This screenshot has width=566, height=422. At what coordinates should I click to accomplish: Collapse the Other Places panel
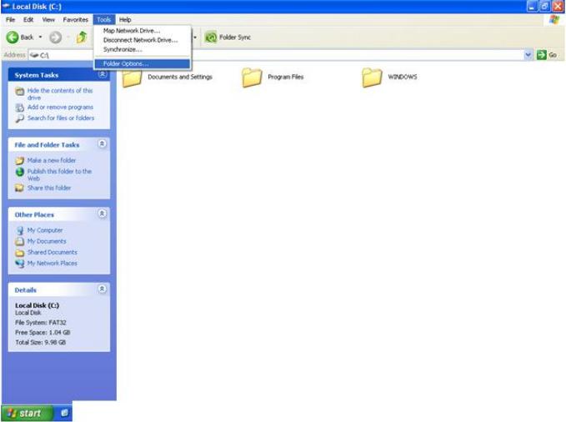click(x=102, y=214)
